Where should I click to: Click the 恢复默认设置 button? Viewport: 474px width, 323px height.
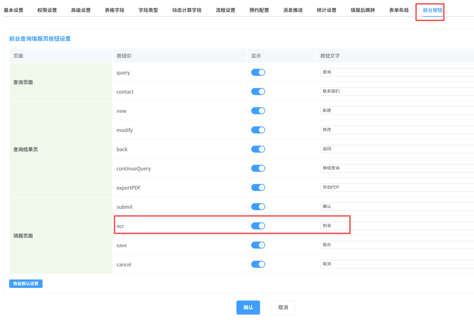click(26, 284)
